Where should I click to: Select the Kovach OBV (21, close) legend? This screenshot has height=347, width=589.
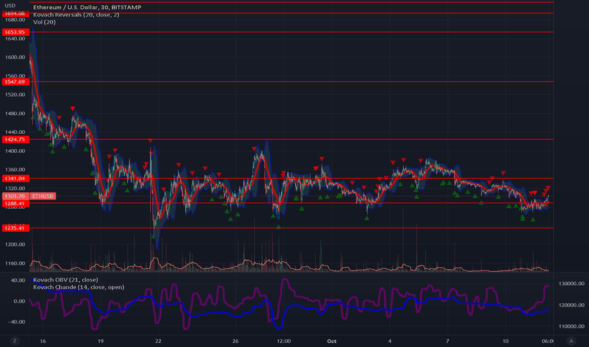tap(66, 280)
